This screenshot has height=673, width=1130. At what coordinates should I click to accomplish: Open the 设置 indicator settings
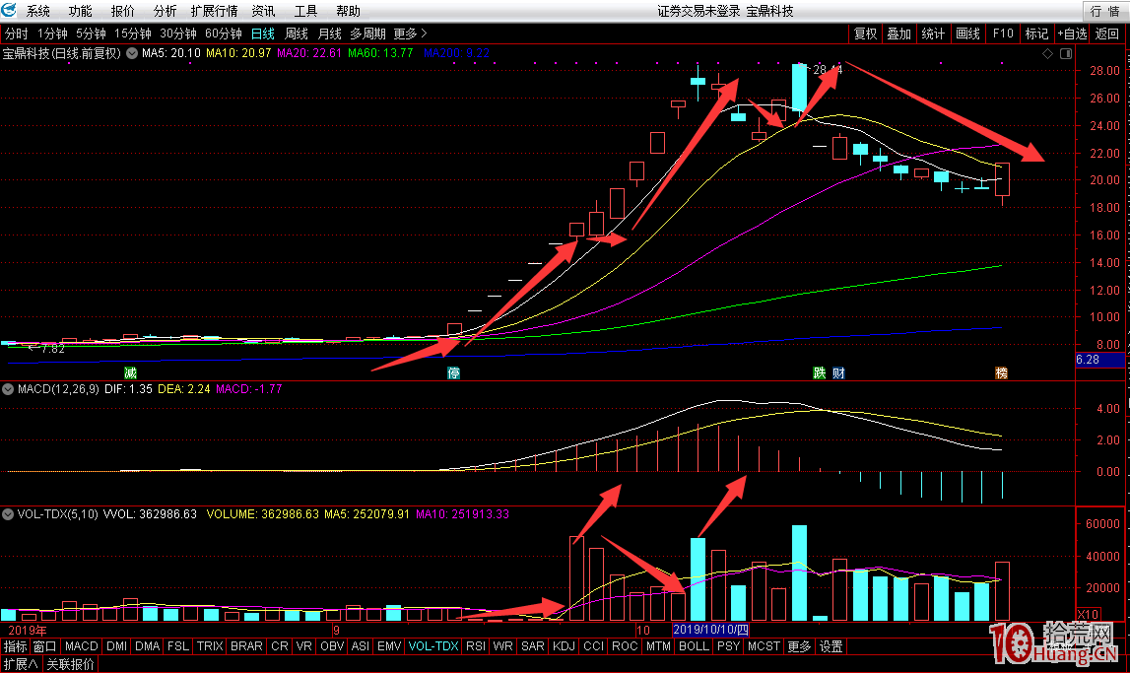[x=831, y=646]
